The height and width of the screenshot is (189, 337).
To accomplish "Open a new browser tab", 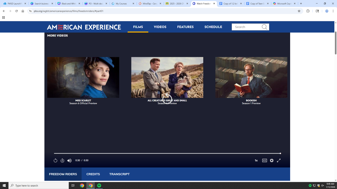I will (x=301, y=4).
